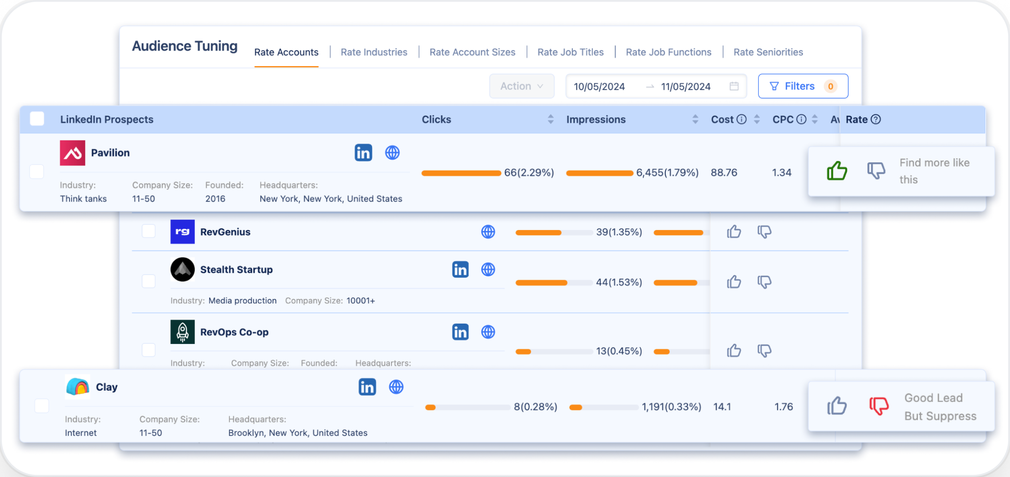Edit the start date 10/05/2024 field
The height and width of the screenshot is (477, 1010).
pos(599,86)
